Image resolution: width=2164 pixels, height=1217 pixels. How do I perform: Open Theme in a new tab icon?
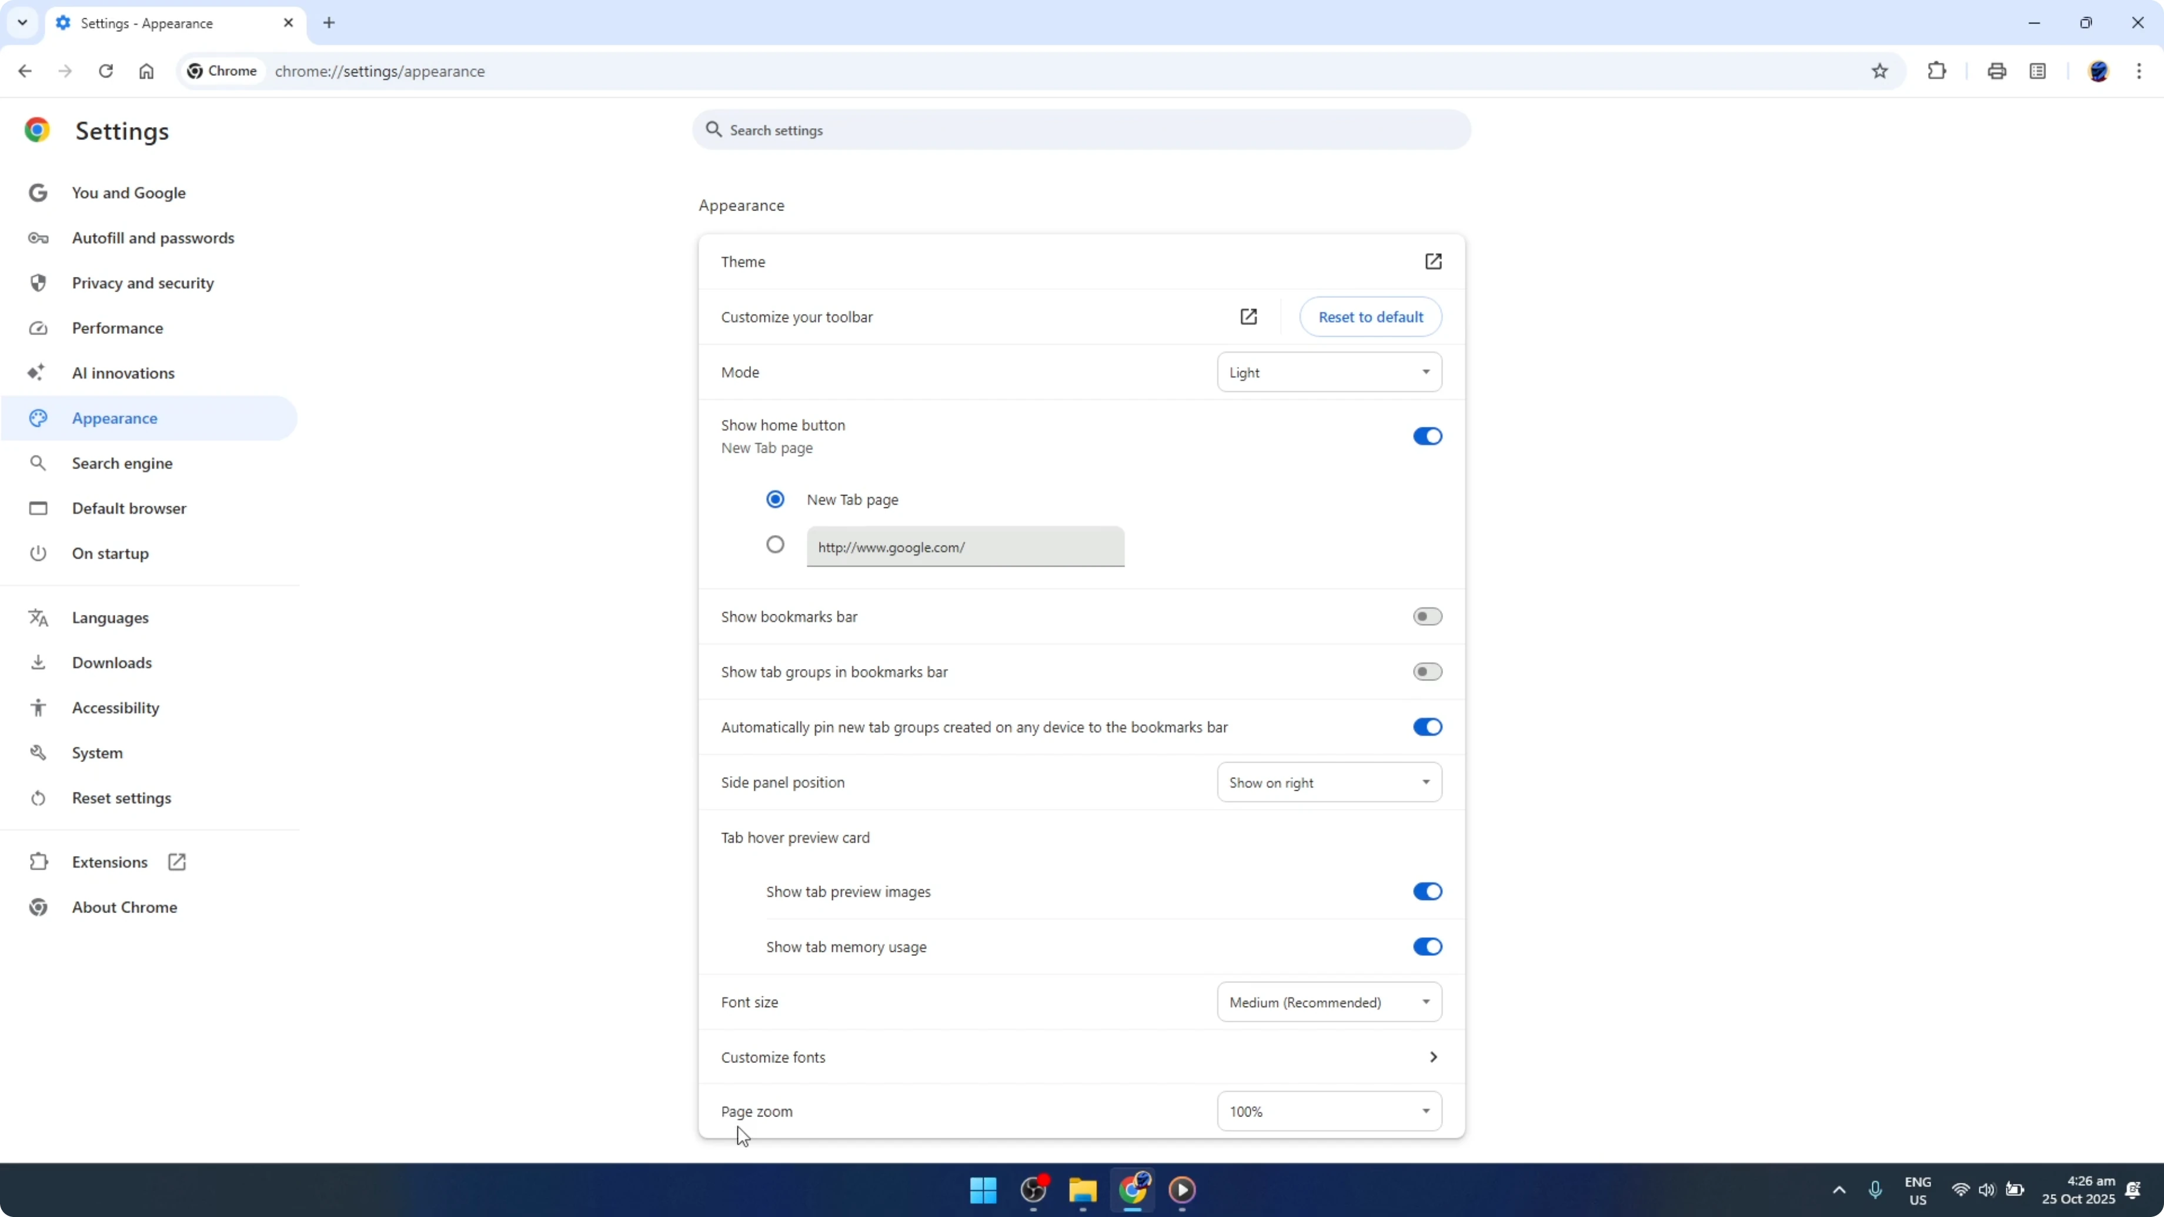click(1434, 261)
